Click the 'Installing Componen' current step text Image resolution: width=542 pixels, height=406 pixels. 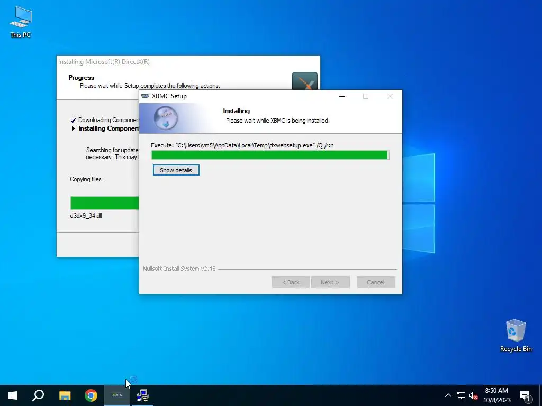(109, 128)
